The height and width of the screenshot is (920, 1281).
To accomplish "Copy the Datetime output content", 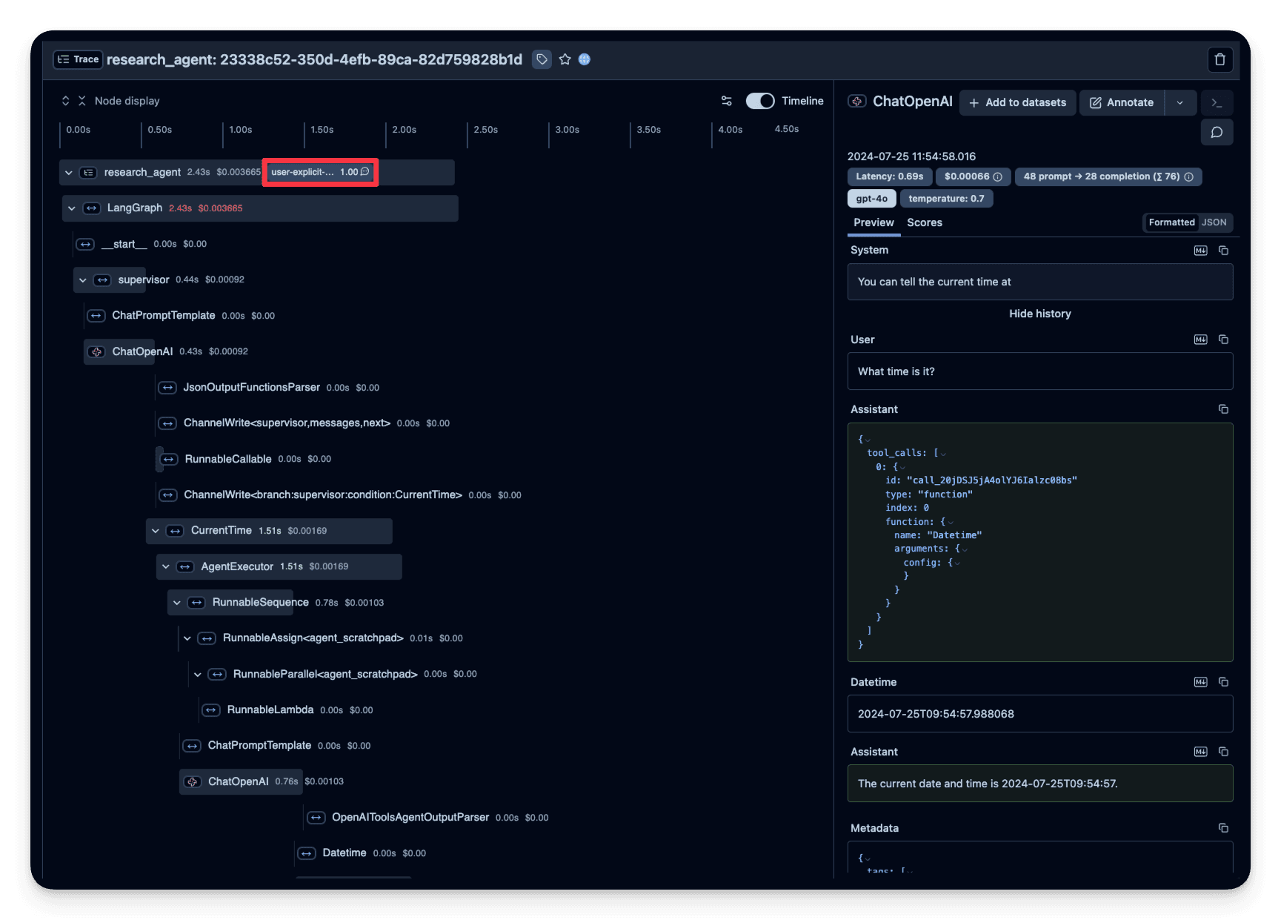I will coord(1223,682).
